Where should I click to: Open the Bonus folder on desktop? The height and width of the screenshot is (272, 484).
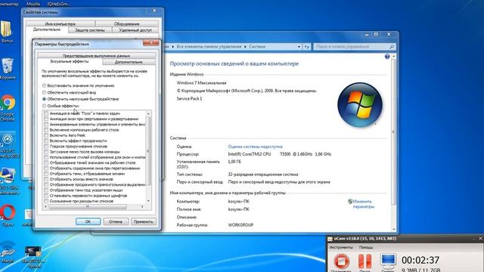[x=6, y=29]
